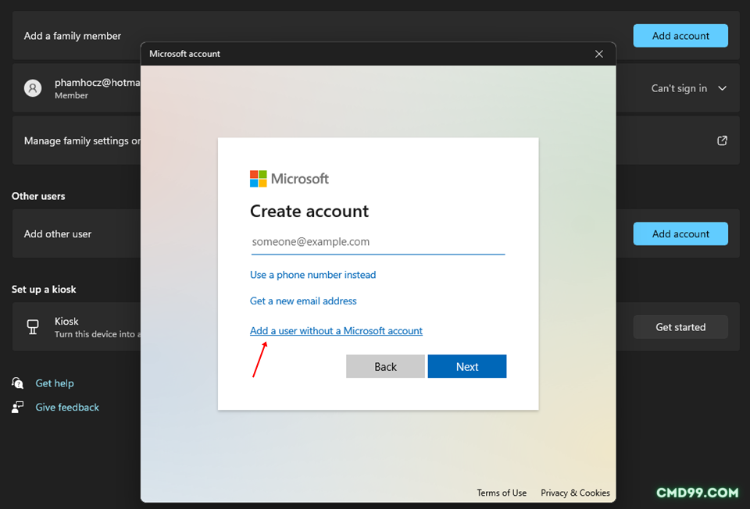Select 'Add a user without a Microsoft account'

point(336,331)
